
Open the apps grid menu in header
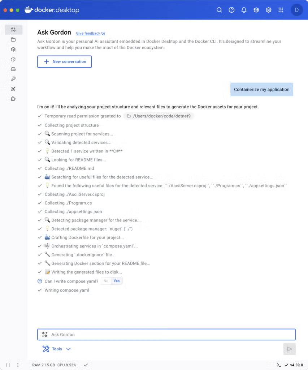[x=281, y=10]
